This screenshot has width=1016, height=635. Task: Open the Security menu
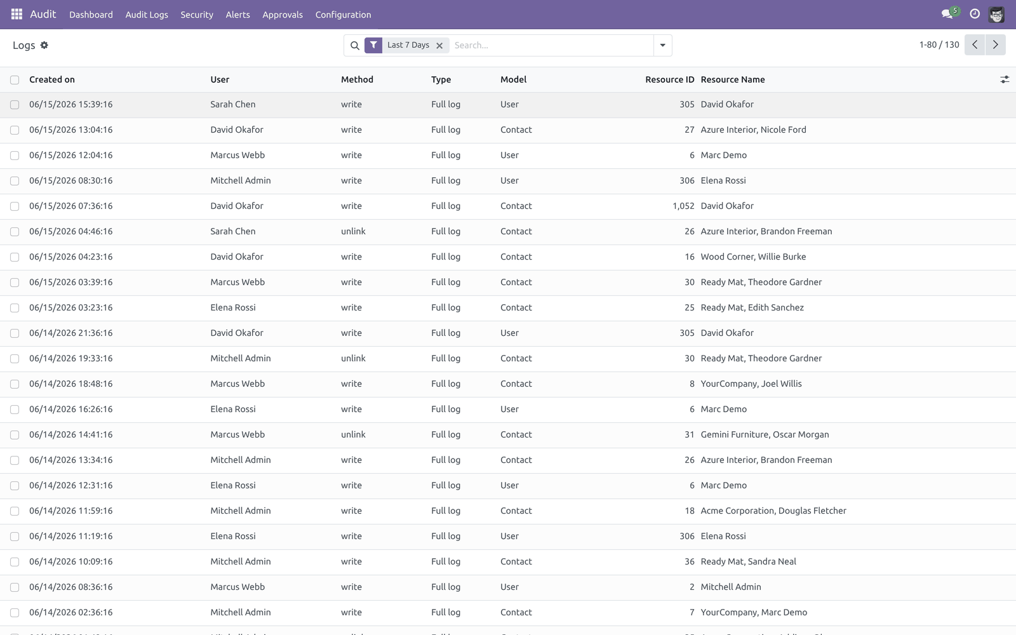pos(197,15)
